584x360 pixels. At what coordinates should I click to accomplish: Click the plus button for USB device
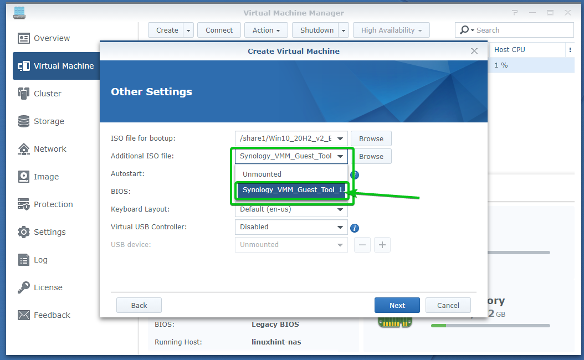tap(382, 245)
